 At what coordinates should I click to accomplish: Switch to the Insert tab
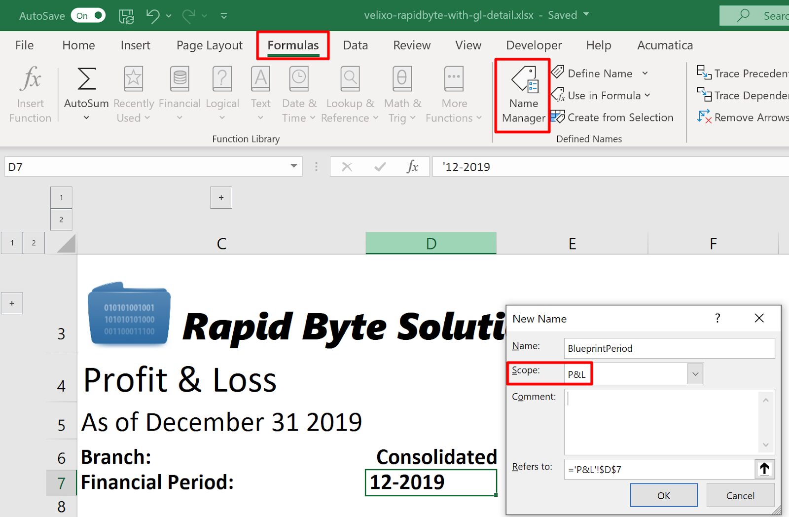pos(135,45)
